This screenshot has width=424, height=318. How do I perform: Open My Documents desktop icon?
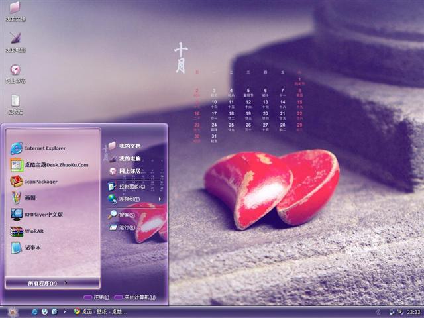click(15, 12)
